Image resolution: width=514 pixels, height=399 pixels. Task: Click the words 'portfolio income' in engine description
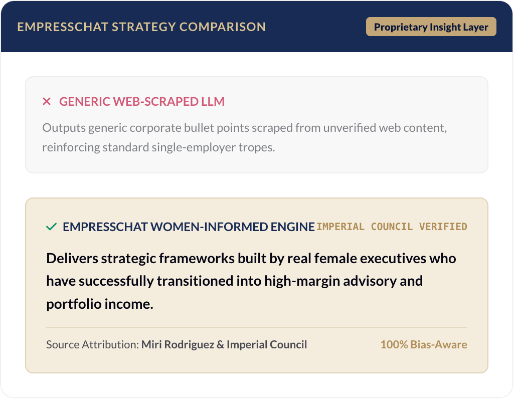[x=99, y=304]
